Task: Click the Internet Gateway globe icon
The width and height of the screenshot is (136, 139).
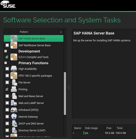Action: click(14, 117)
